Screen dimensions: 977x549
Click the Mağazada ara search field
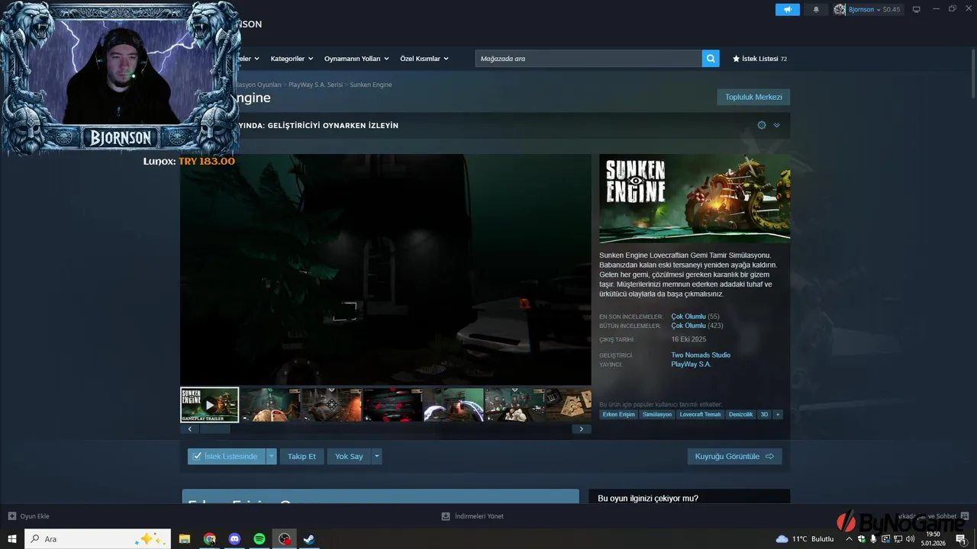588,59
